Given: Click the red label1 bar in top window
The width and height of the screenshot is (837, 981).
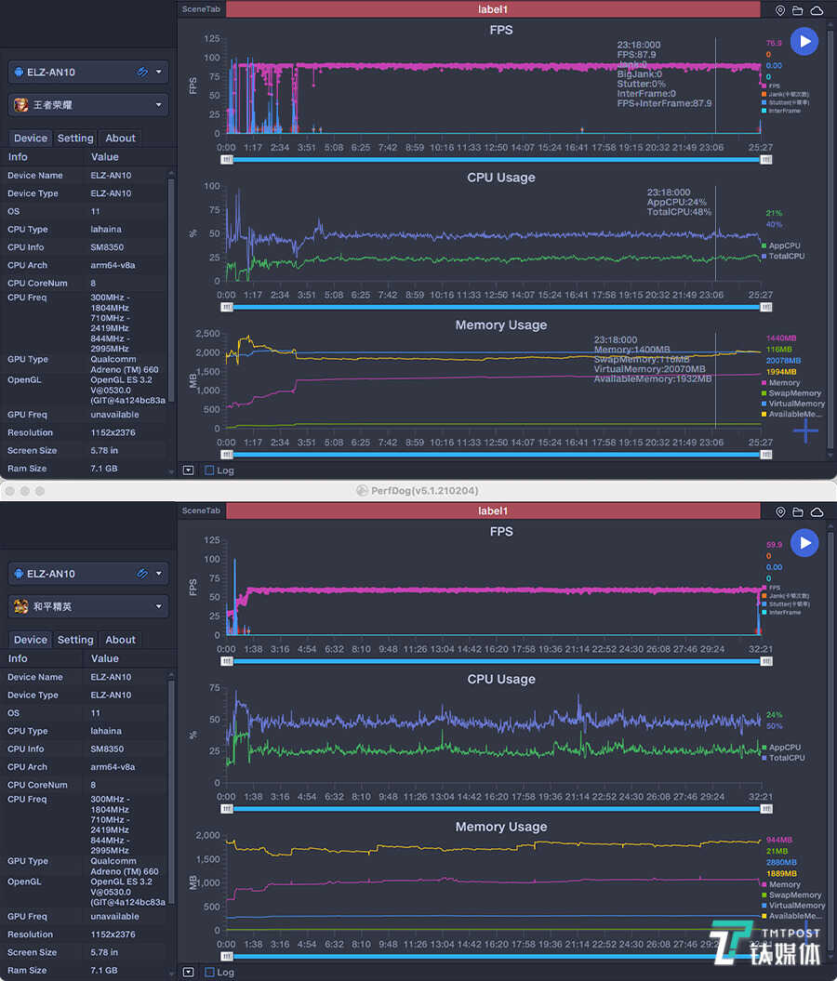Looking at the screenshot, I should pos(493,9).
